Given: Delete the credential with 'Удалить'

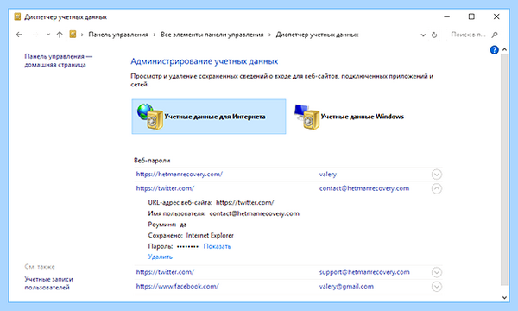Looking at the screenshot, I should point(161,257).
